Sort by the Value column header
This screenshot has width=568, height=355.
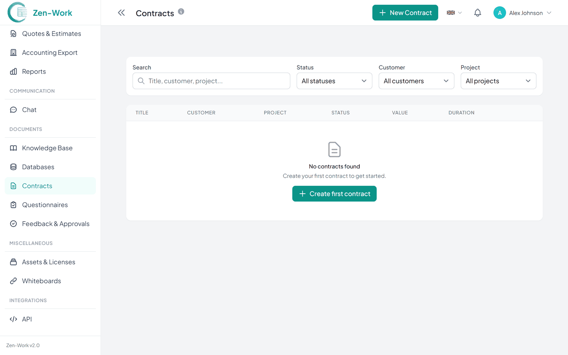[400, 113]
